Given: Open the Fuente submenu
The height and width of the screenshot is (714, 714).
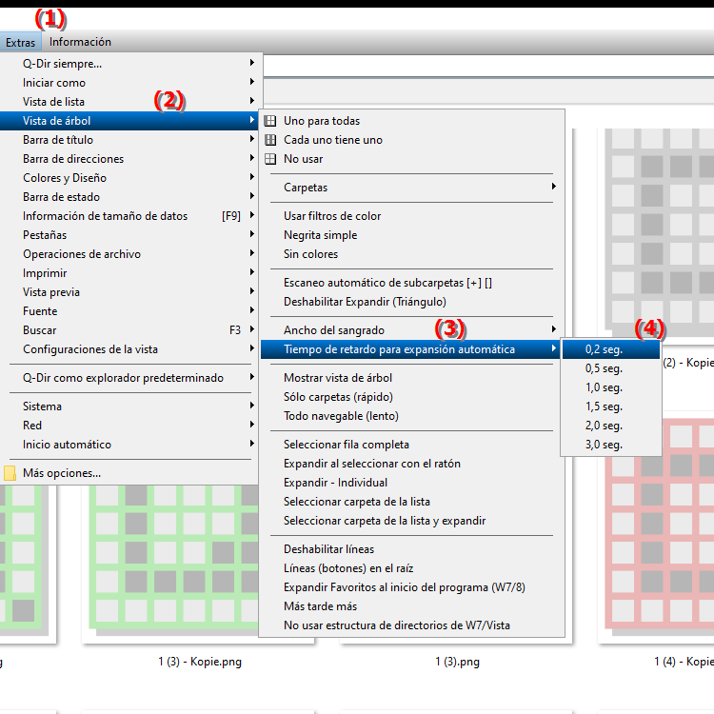Looking at the screenshot, I should pos(129,311).
